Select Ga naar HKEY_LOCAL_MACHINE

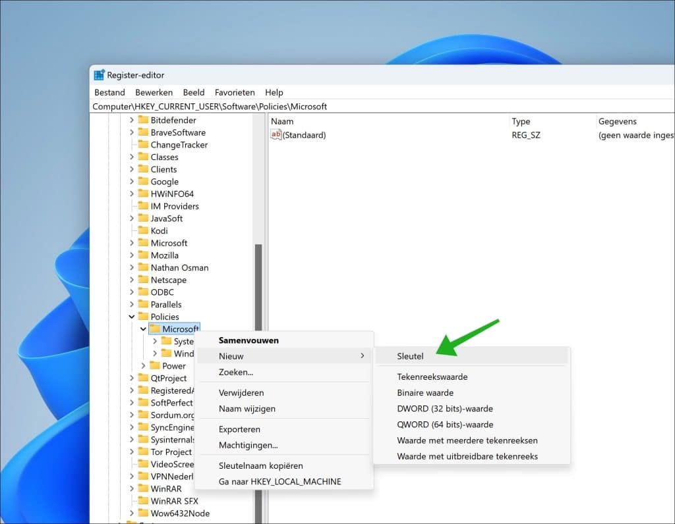[284, 481]
